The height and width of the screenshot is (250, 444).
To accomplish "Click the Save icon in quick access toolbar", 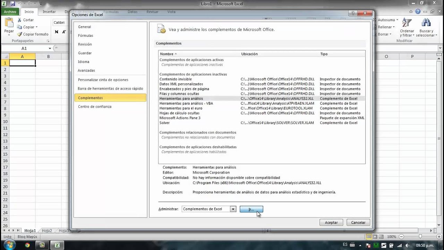I will click(x=13, y=4).
